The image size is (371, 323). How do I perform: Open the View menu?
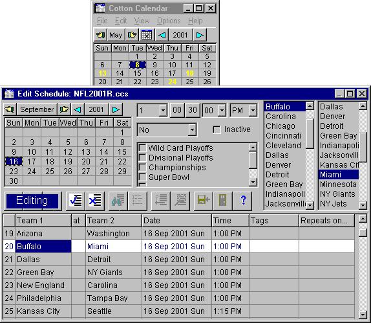pyautogui.click(x=142, y=21)
